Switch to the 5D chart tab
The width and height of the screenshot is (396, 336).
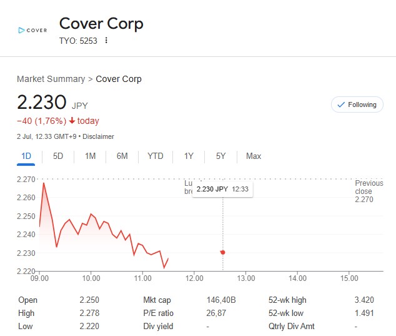point(58,156)
